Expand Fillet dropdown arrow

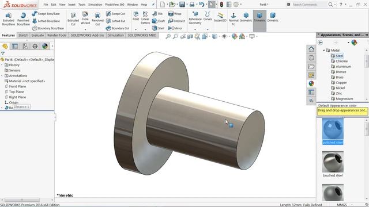pyautogui.click(x=136, y=29)
